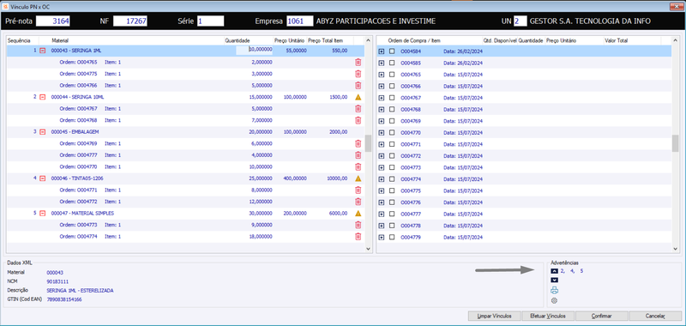Collapse item 5 MATERIAL SIMPLES
Viewport: 686px width, 326px height.
pyautogui.click(x=42, y=214)
